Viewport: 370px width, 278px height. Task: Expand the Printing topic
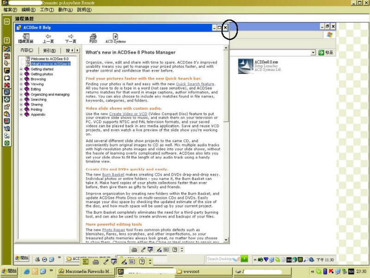(x=21, y=109)
